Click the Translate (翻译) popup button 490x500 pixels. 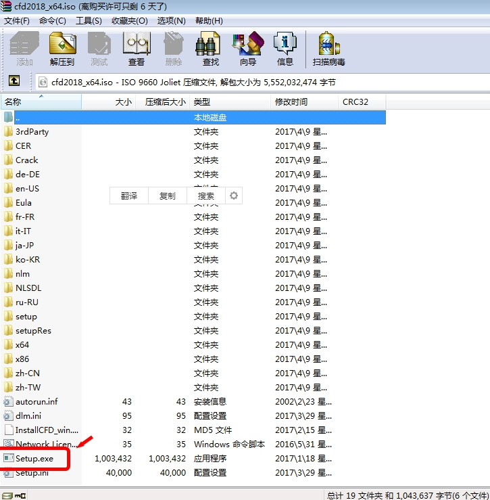129,196
